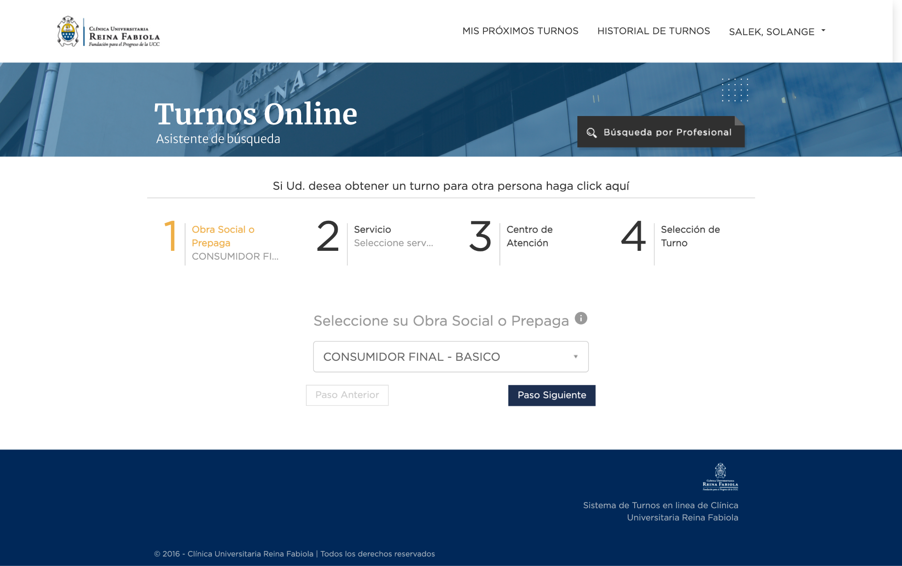
Task: Click the Paso Siguiente button
Action: (x=552, y=395)
